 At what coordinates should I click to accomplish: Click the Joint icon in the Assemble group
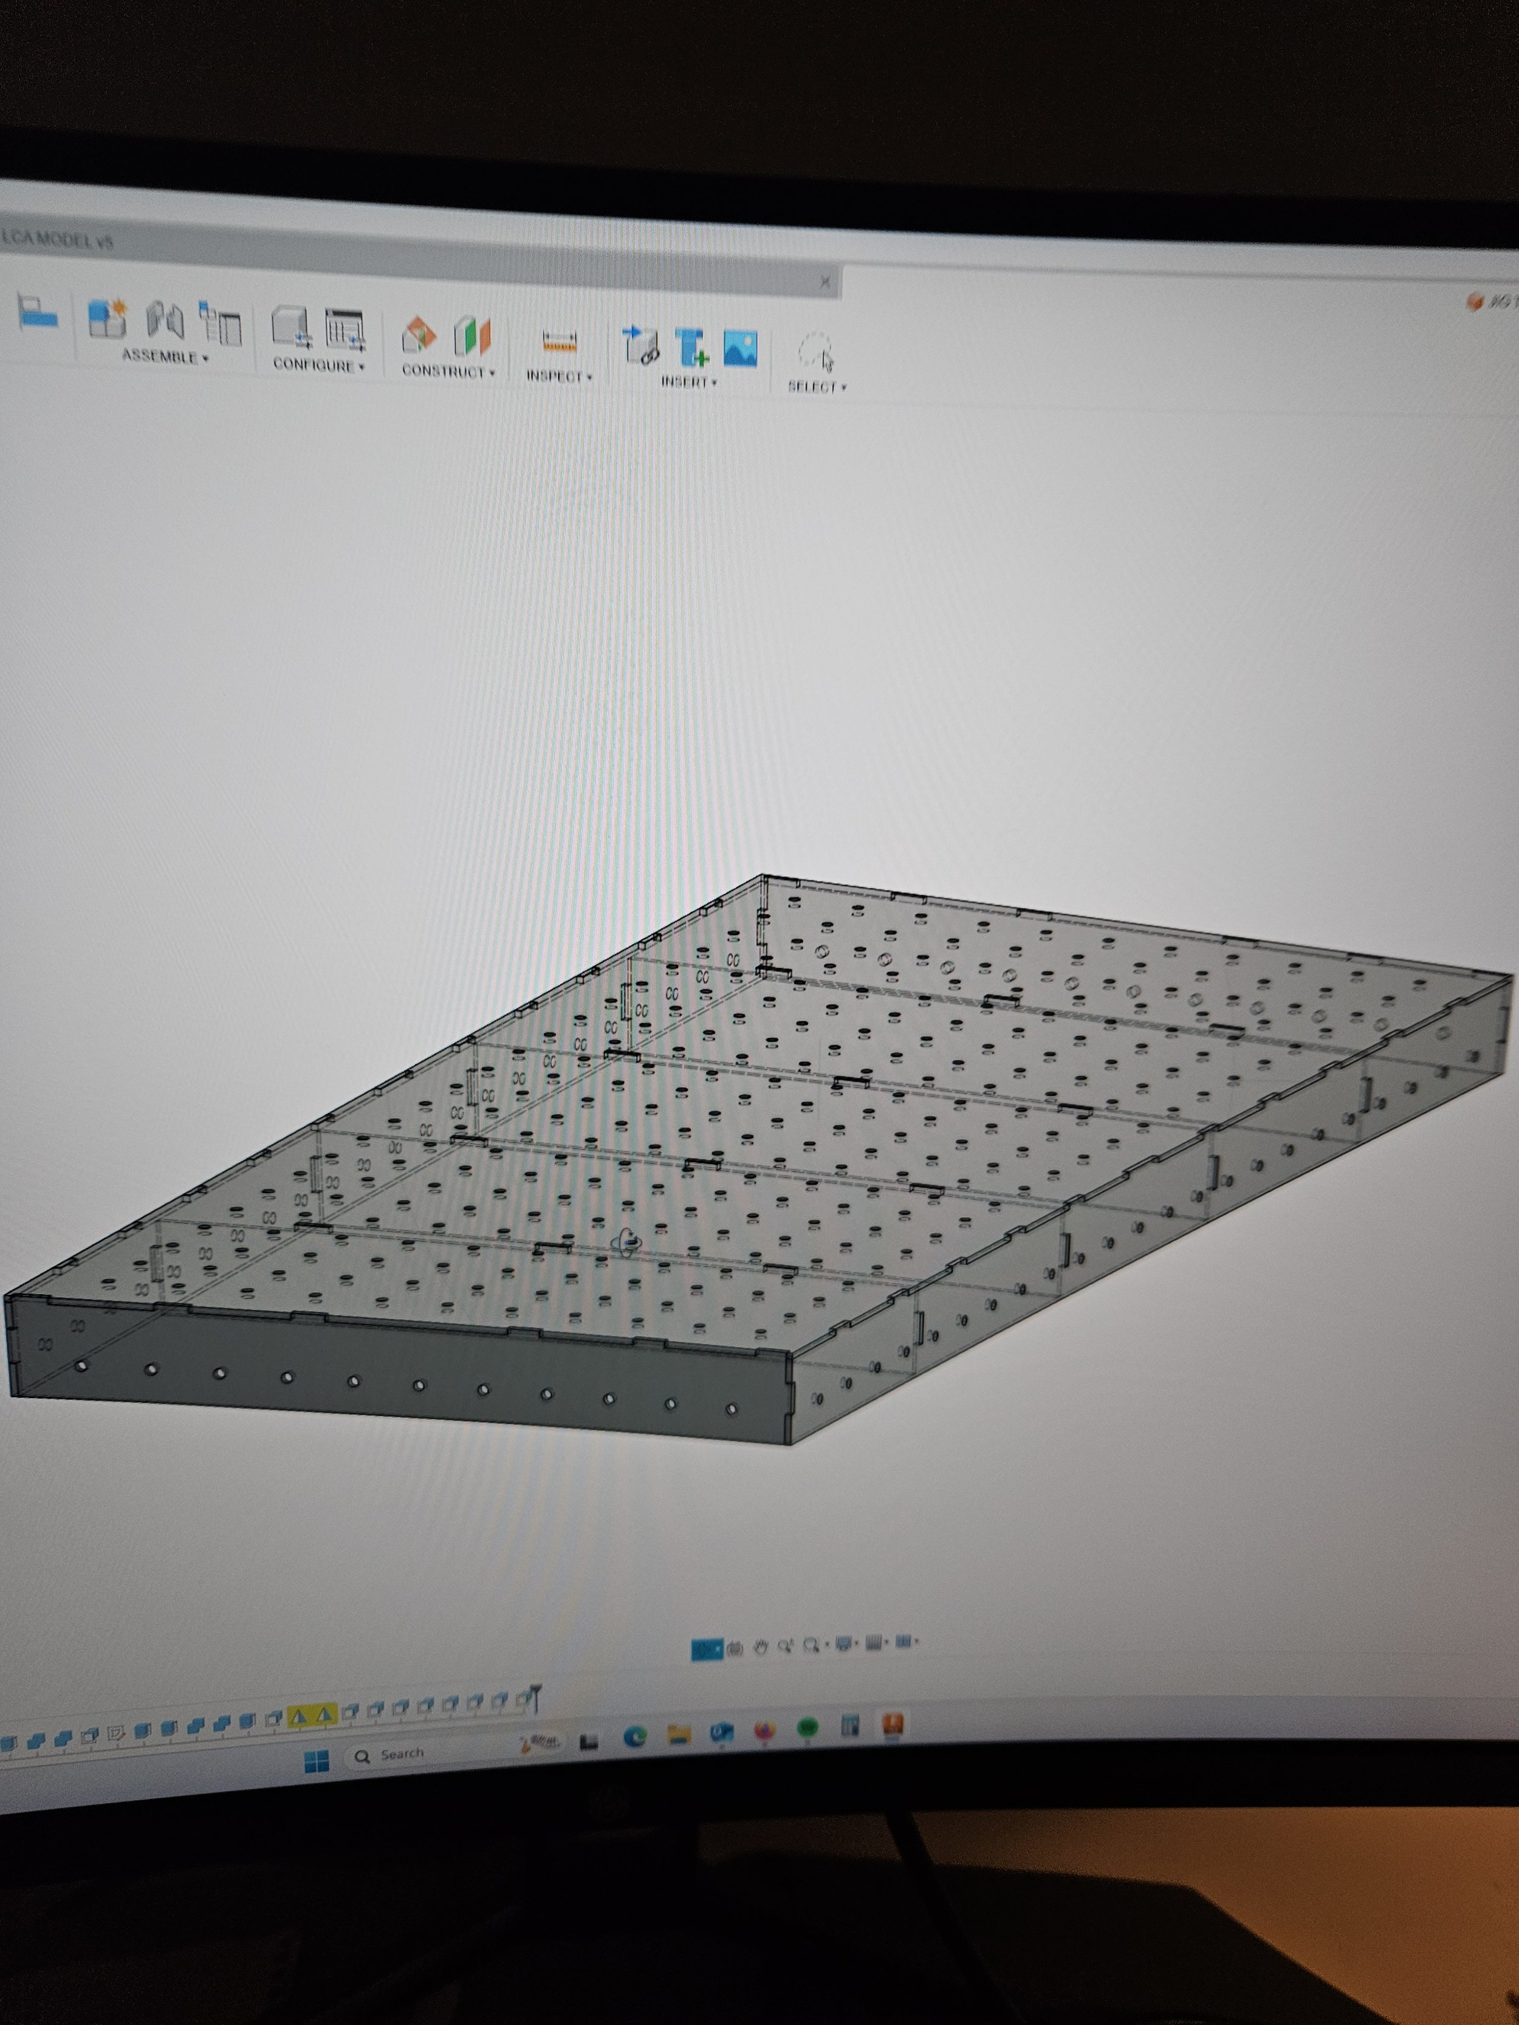[165, 320]
